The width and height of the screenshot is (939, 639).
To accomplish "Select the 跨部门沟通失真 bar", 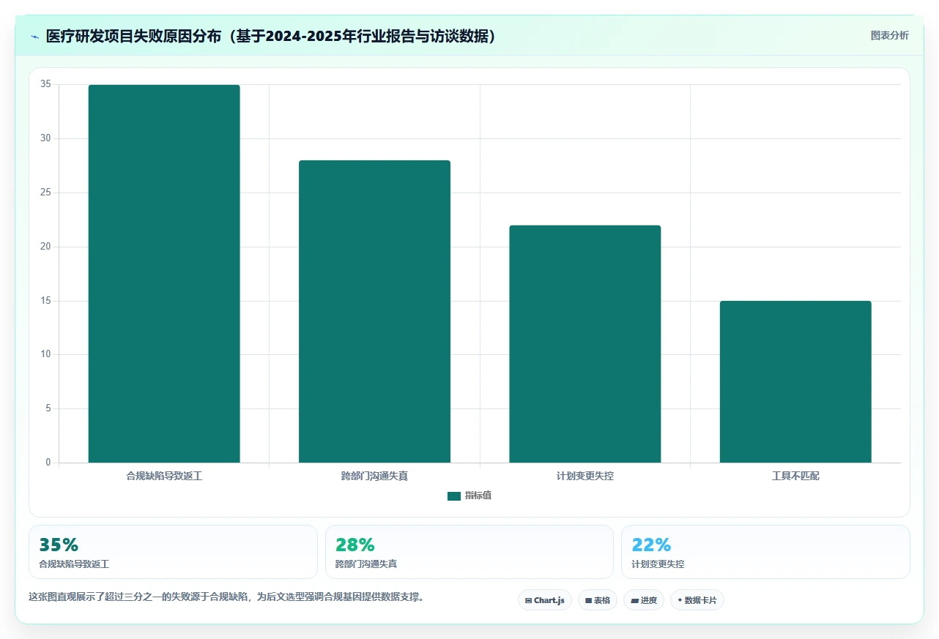I will pyautogui.click(x=374, y=312).
